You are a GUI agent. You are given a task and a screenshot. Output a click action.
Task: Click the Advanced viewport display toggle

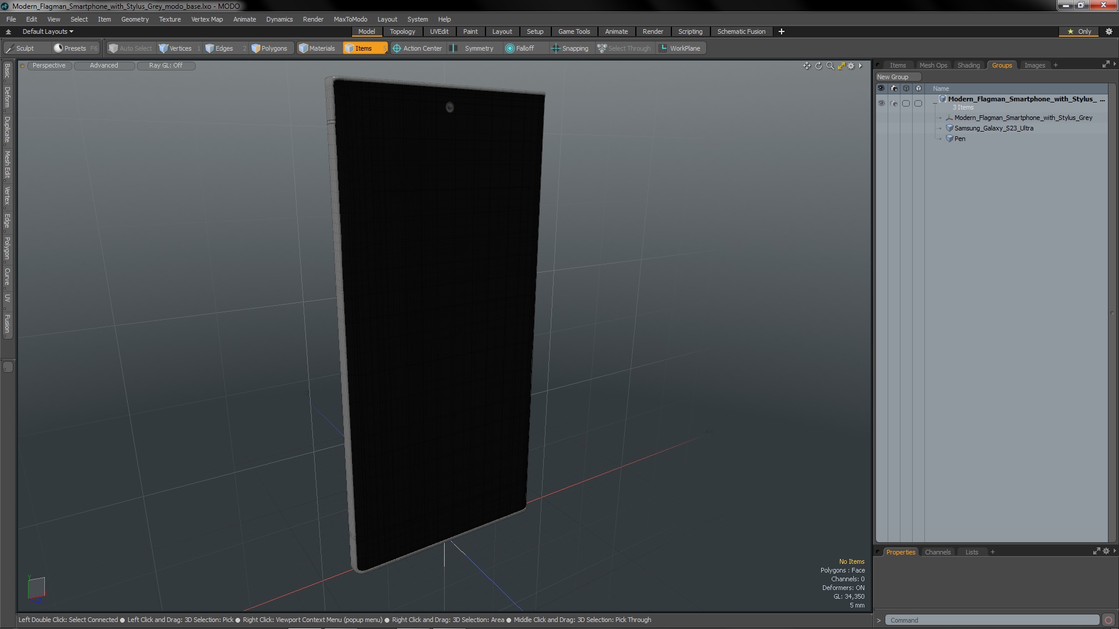click(x=104, y=65)
